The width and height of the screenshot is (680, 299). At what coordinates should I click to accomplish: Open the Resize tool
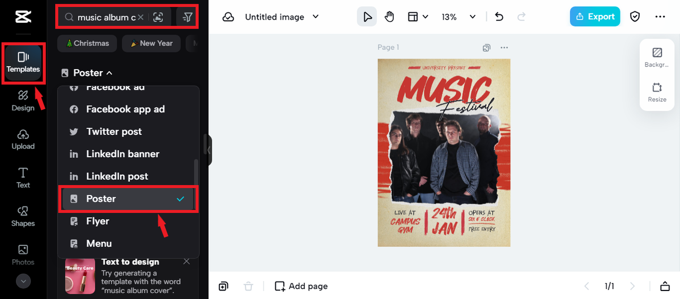(x=657, y=92)
